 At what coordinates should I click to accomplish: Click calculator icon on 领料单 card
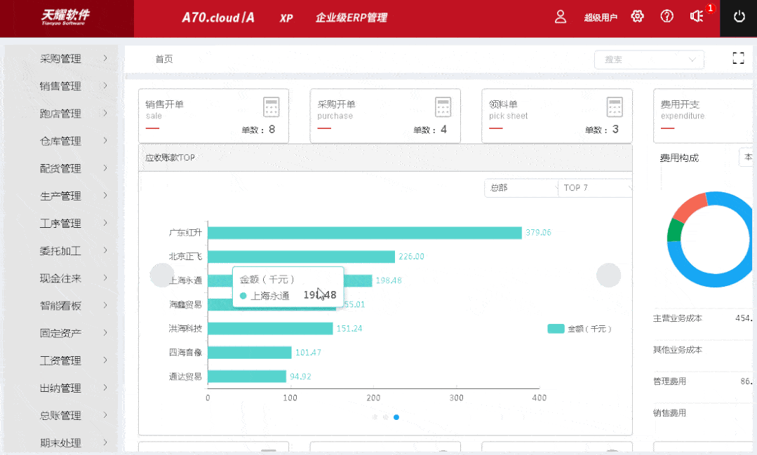tap(615, 107)
